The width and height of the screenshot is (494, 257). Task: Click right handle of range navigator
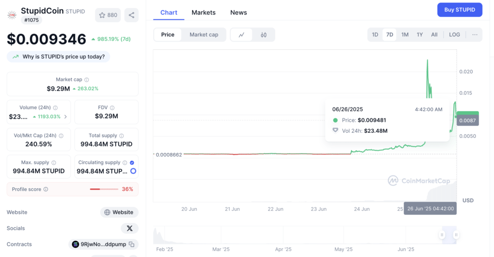456,235
